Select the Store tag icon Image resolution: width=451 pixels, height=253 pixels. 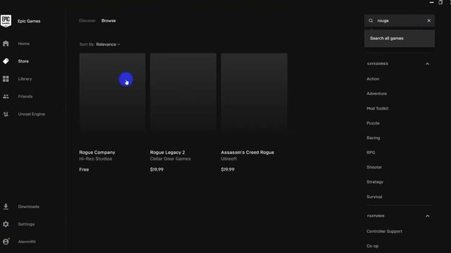(6, 61)
